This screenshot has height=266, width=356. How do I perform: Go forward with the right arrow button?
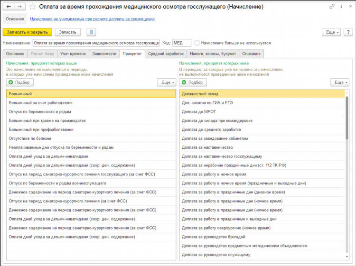click(20, 7)
